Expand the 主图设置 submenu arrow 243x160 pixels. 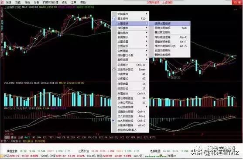pyautogui.click(x=147, y=42)
